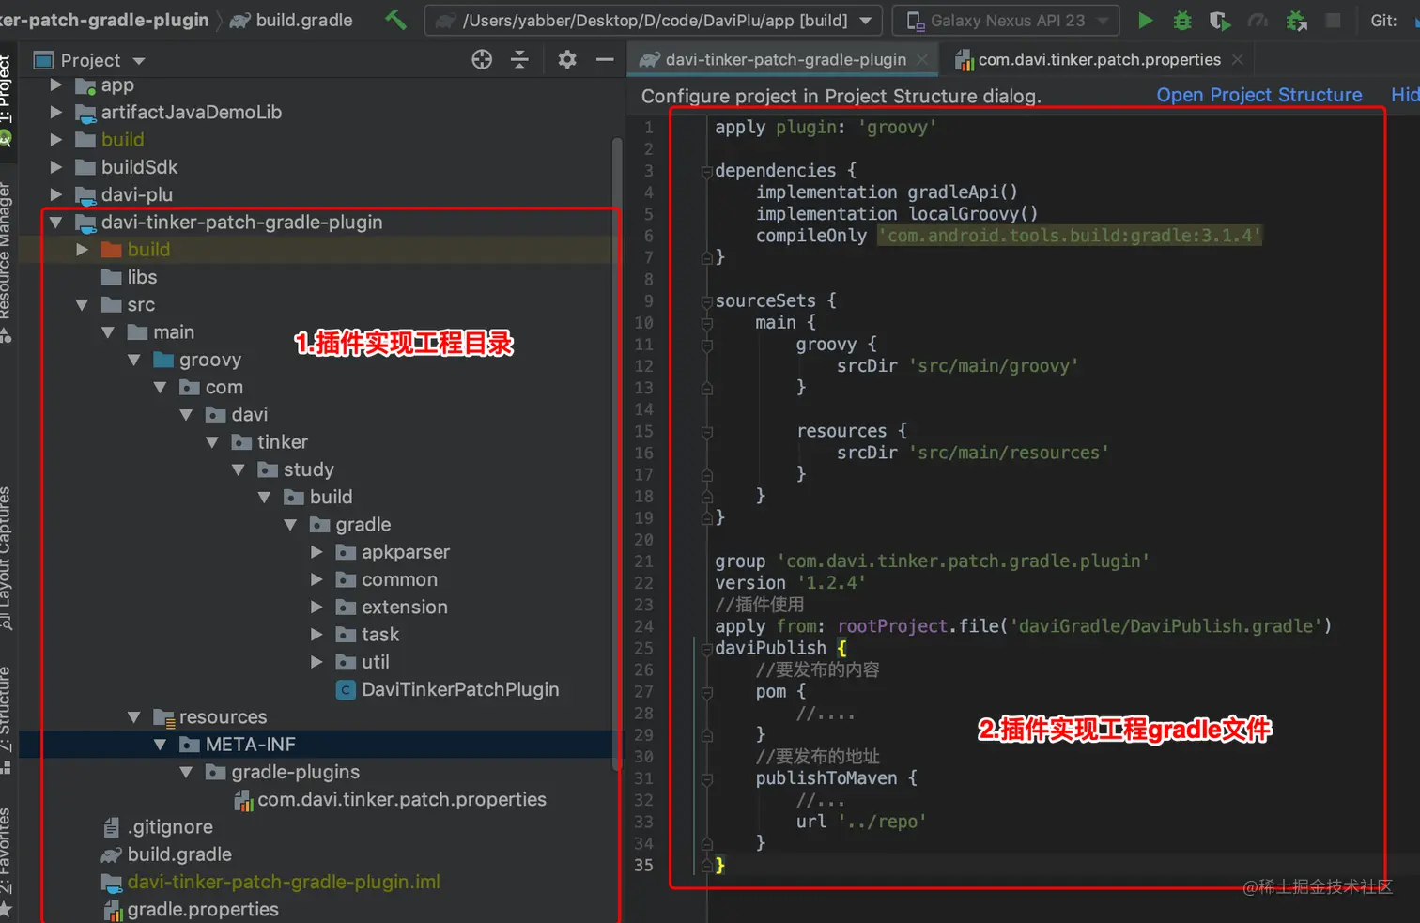Select the resources folder in the tree

(224, 717)
